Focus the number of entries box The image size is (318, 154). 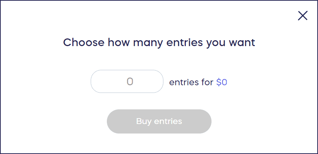(x=127, y=82)
